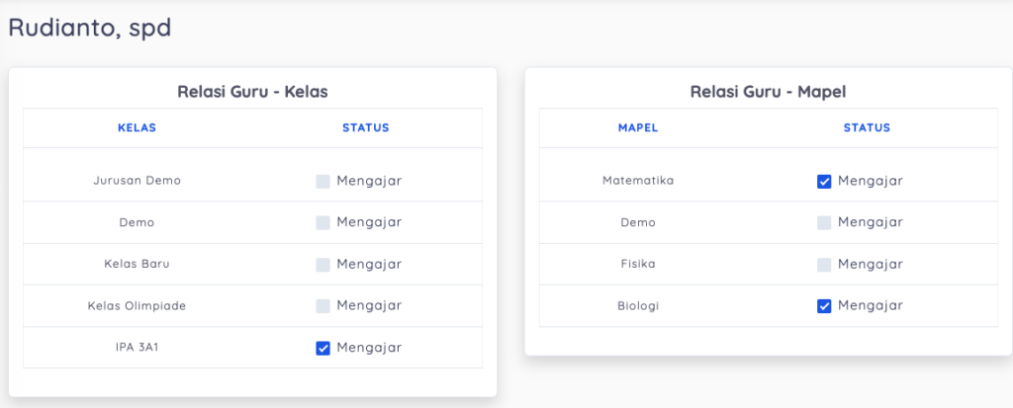This screenshot has height=408, width=1013.
Task: Tick Mengajar checkbox for Kelas Baru
Action: [x=323, y=265]
